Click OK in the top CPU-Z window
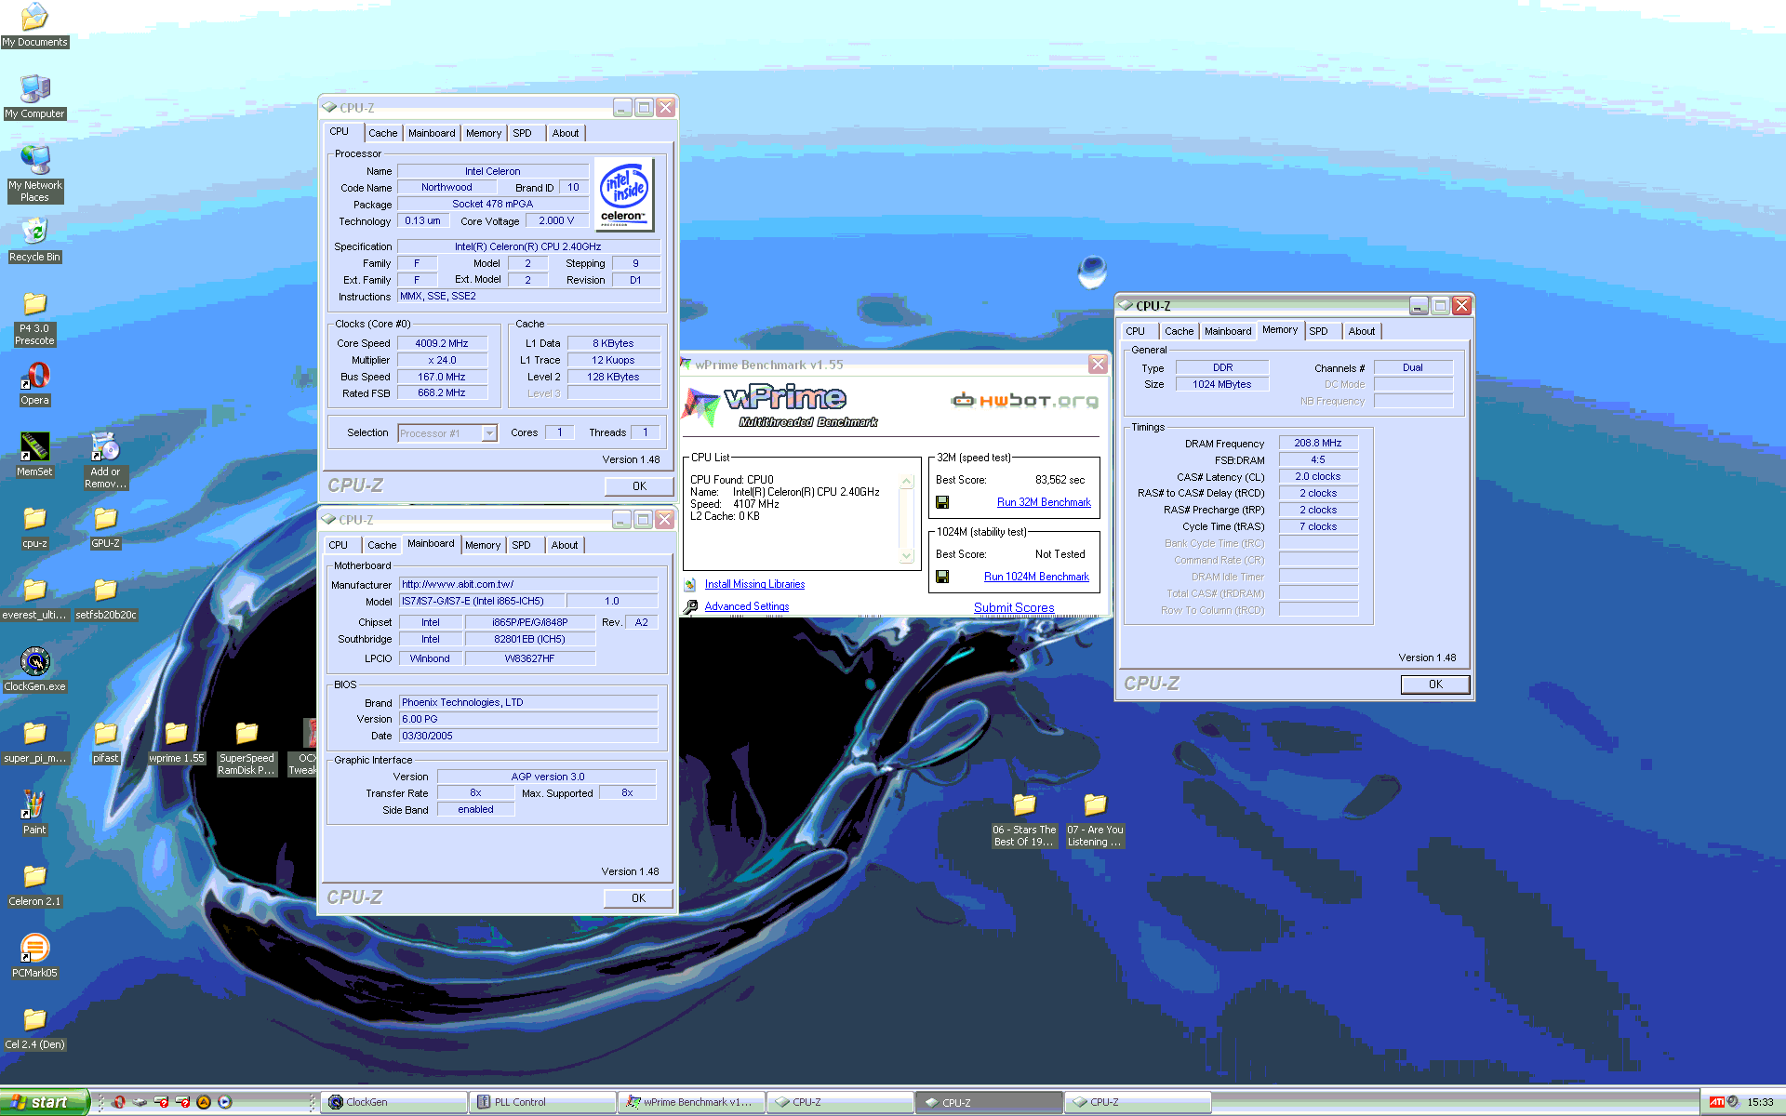Viewport: 1786px width, 1116px height. pyautogui.click(x=639, y=486)
